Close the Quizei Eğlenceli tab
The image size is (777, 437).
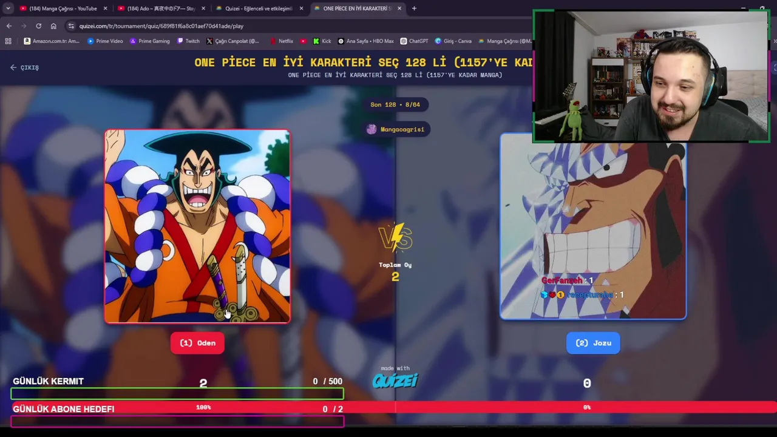click(301, 8)
